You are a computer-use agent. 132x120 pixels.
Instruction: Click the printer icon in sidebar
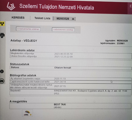[x=2, y=35]
